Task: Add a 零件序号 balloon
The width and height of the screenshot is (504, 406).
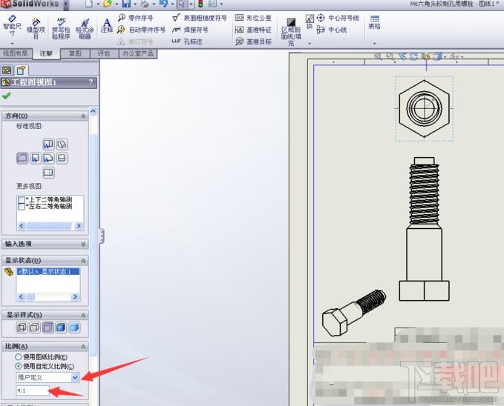Action: coord(135,18)
